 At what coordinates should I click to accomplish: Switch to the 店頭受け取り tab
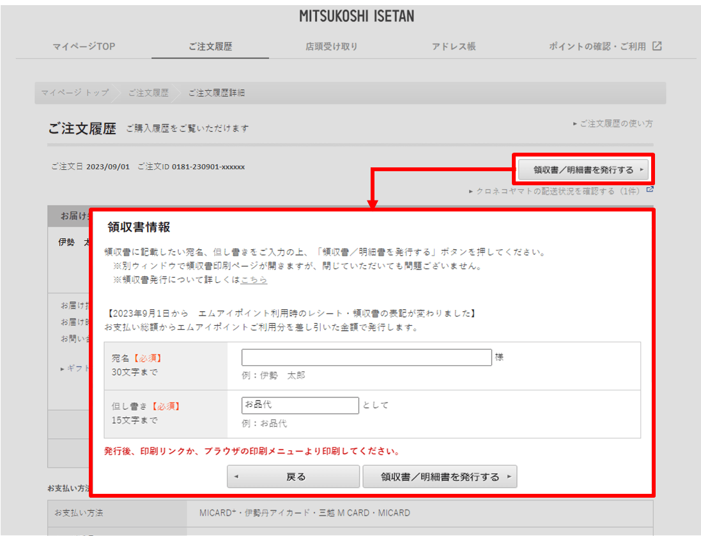point(331,47)
